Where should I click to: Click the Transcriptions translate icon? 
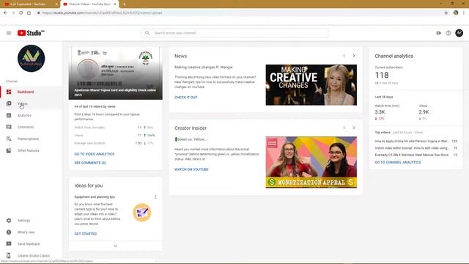coord(9,139)
